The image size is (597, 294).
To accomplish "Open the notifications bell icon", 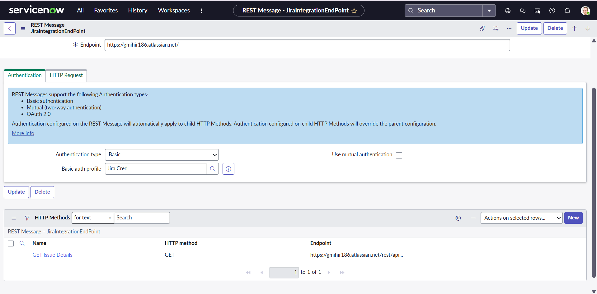I will (x=567, y=11).
